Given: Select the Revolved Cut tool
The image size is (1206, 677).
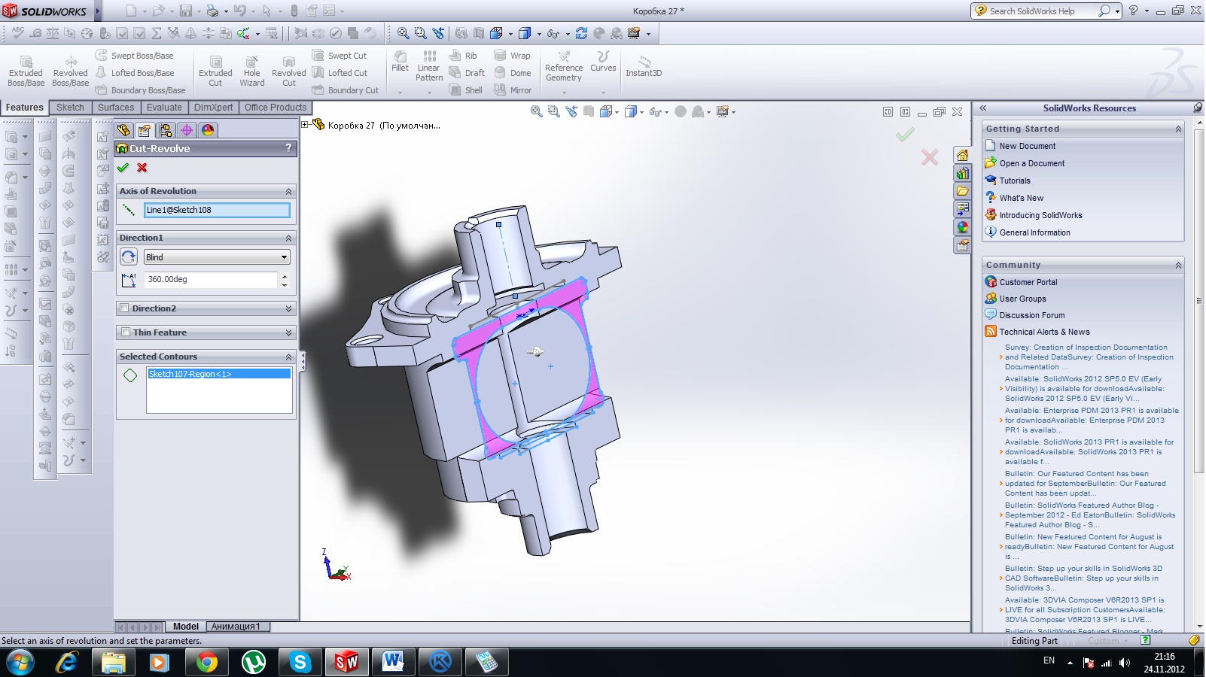Looking at the screenshot, I should [x=289, y=71].
